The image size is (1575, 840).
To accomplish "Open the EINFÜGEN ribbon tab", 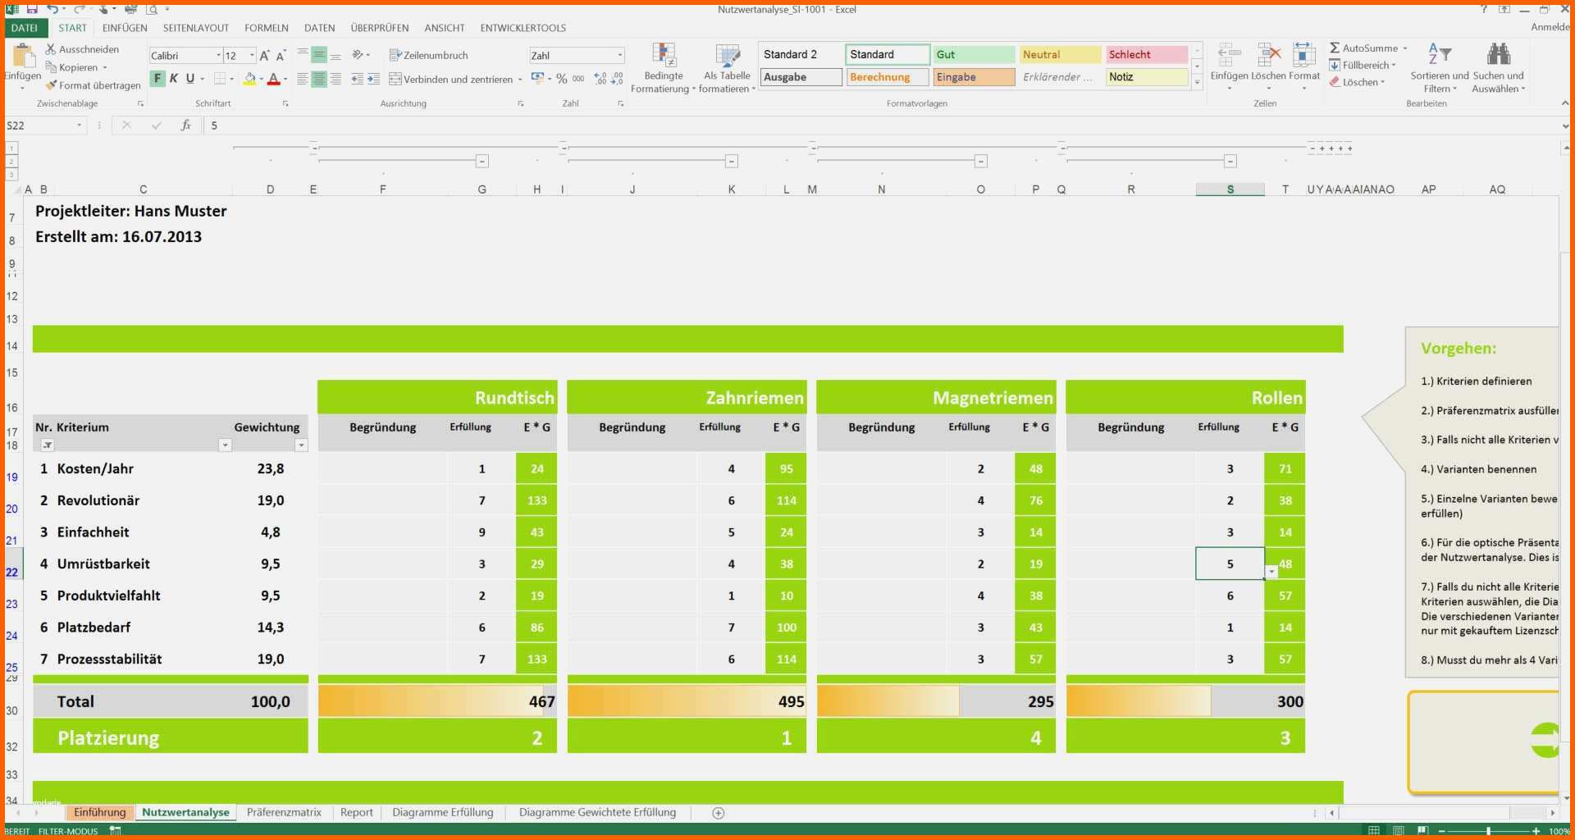I will pyautogui.click(x=125, y=28).
